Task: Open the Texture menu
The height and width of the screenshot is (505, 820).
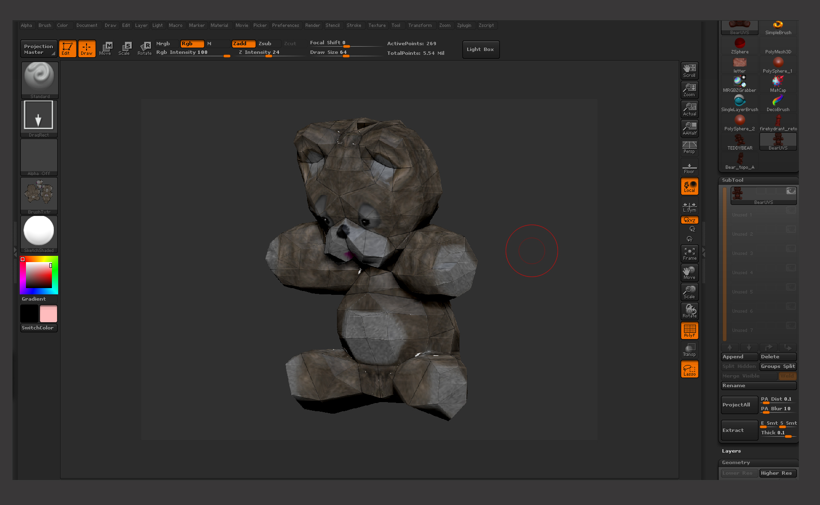Action: click(377, 25)
